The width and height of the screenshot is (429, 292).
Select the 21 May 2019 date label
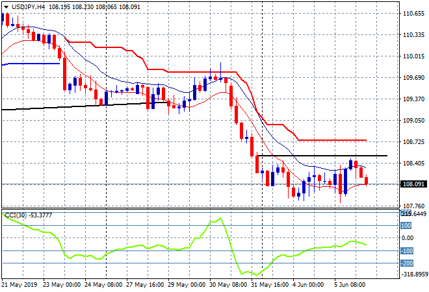coord(19,285)
